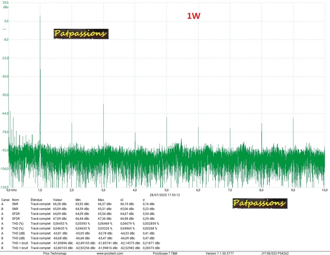Click the Canal column header

pyautogui.click(x=5, y=200)
